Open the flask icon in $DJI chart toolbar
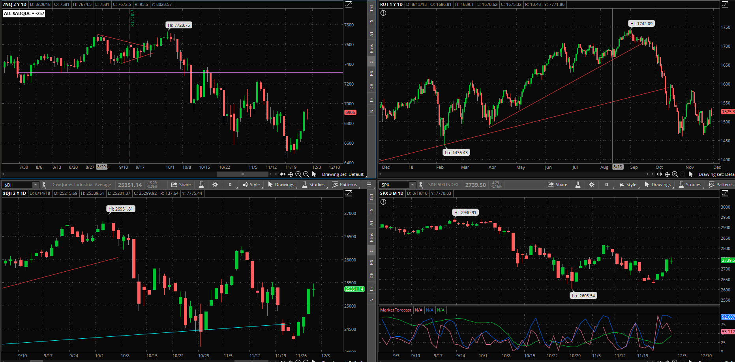Image resolution: width=735 pixels, height=362 pixels. tap(201, 185)
